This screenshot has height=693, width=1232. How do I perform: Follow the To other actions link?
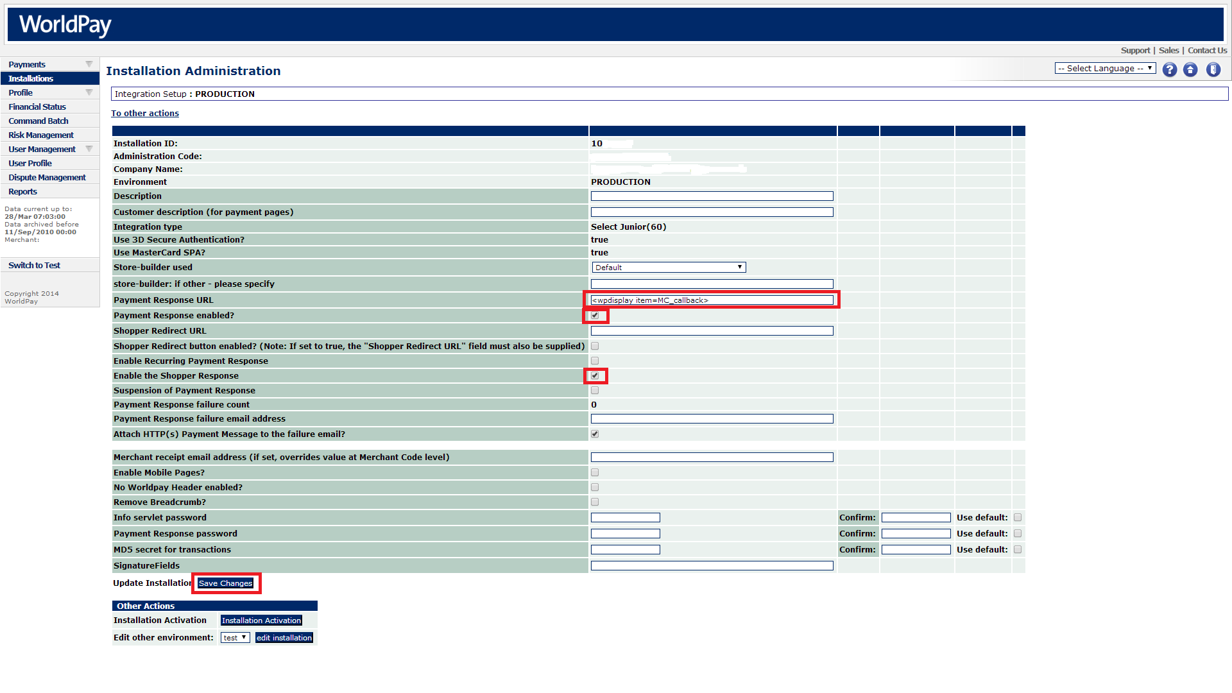[145, 114]
